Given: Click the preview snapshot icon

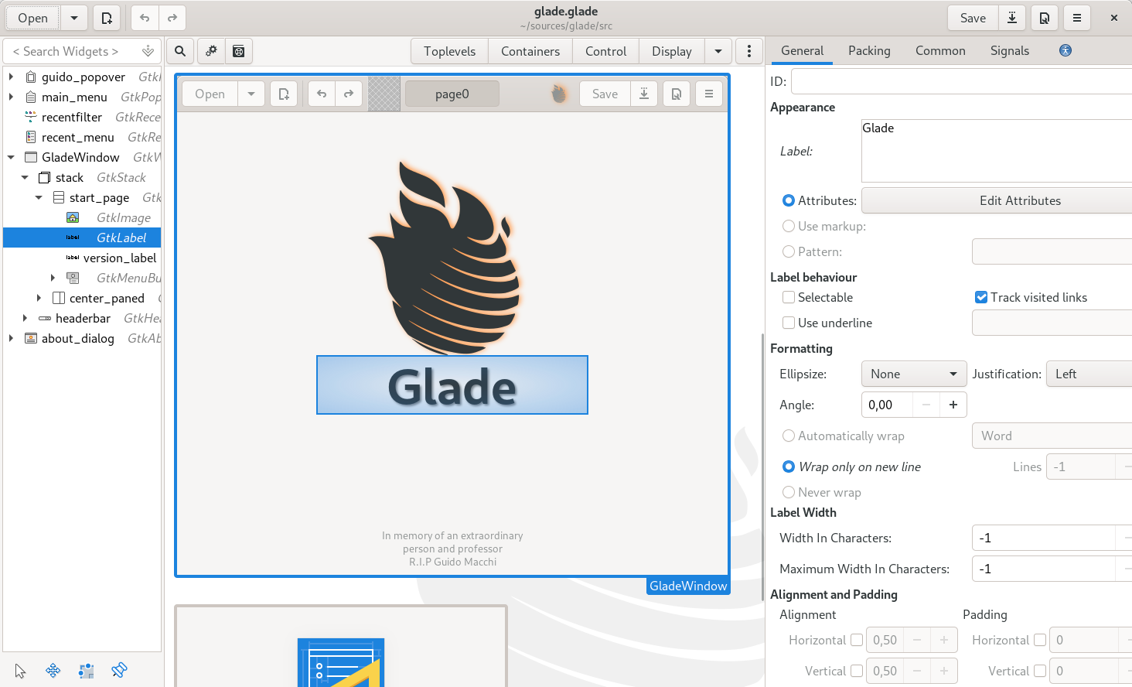Looking at the screenshot, I should tap(239, 51).
